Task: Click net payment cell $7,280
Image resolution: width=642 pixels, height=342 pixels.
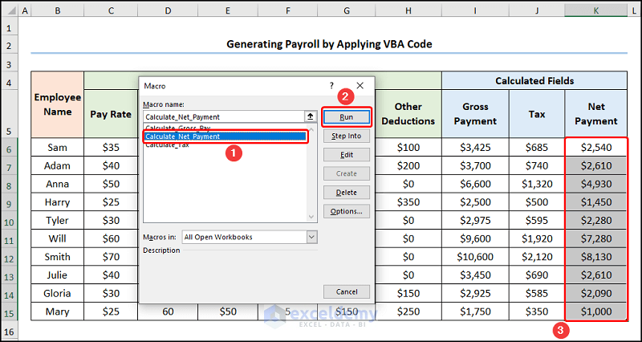Action: [x=595, y=238]
